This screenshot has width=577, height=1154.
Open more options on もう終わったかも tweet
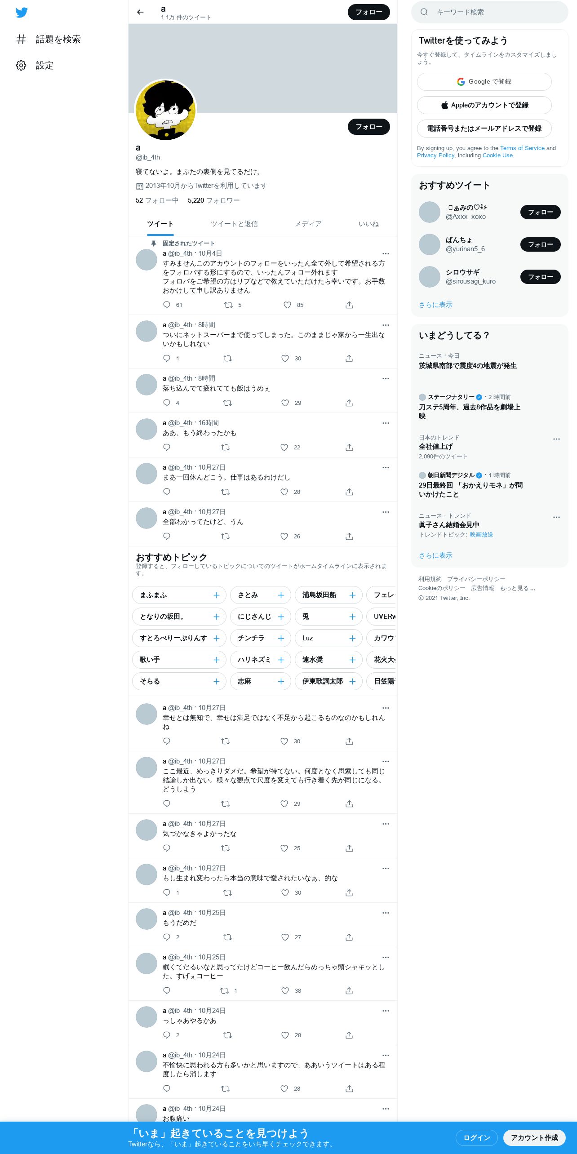386,423
